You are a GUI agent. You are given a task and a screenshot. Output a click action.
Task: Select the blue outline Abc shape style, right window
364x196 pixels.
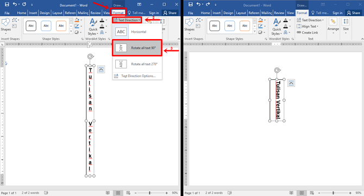pos(230,26)
